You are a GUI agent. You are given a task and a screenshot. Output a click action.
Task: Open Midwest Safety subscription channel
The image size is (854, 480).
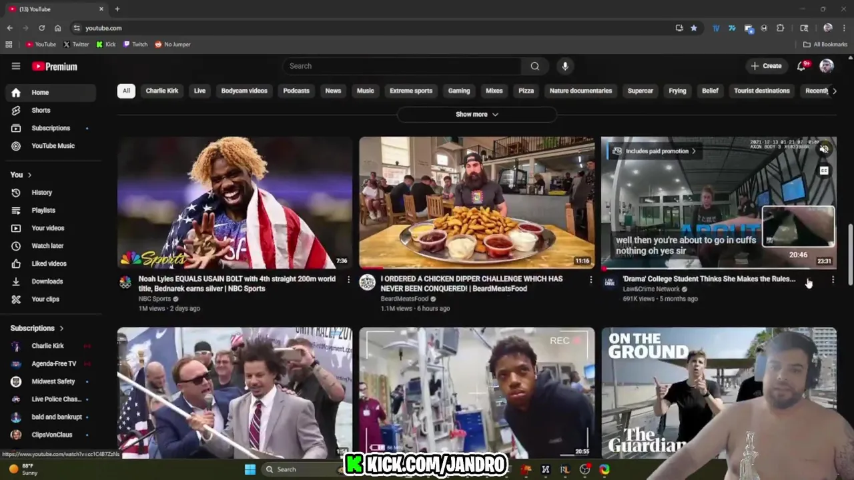[x=51, y=381]
